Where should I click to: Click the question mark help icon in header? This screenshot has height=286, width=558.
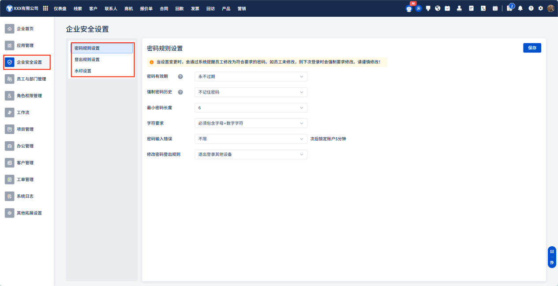click(x=531, y=8)
